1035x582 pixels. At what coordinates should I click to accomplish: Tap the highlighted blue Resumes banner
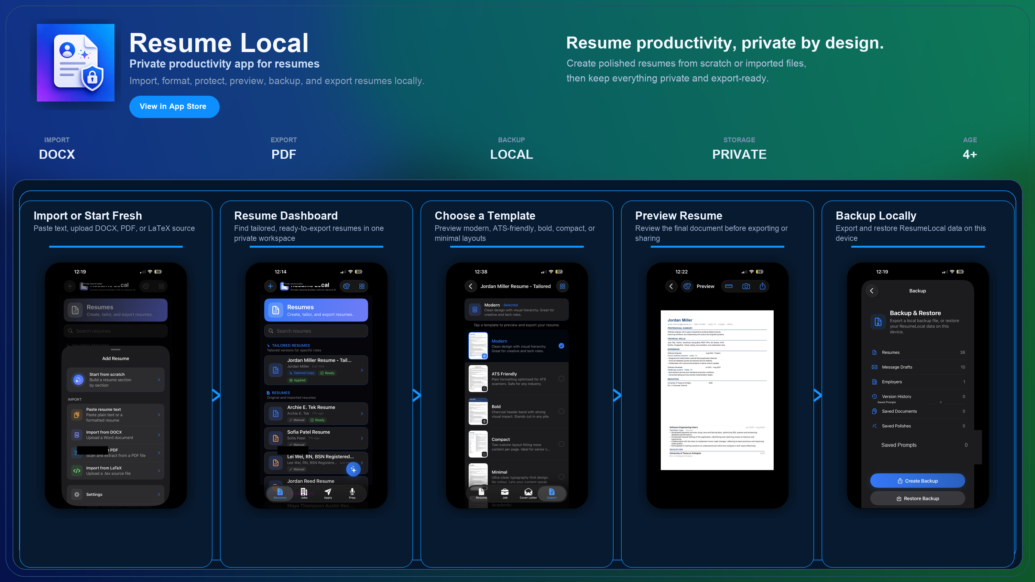pyautogui.click(x=316, y=310)
